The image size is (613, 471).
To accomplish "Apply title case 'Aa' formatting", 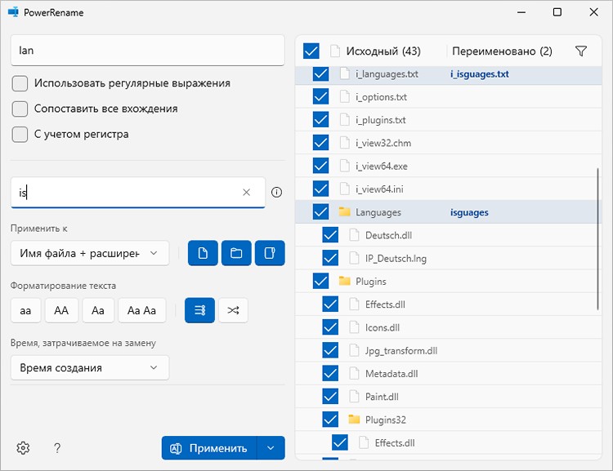I will [x=98, y=310].
